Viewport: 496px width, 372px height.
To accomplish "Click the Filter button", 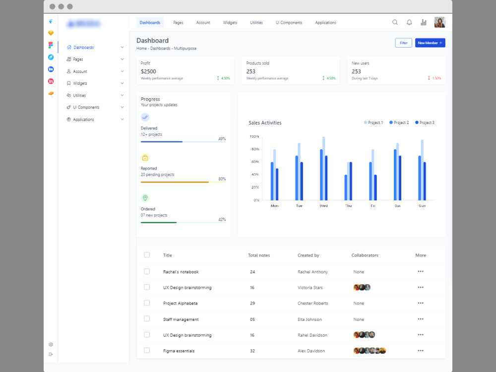I will click(x=404, y=43).
